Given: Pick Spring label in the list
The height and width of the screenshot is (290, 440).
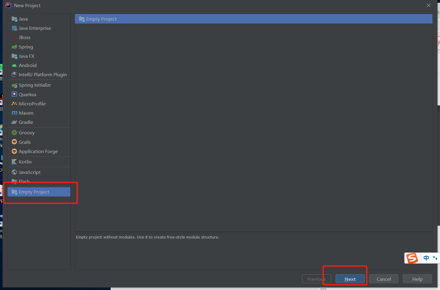Looking at the screenshot, I should (26, 47).
